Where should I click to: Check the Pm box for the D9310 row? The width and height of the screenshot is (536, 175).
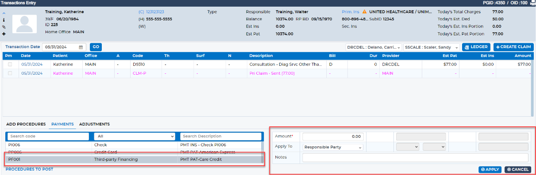[x=10, y=64]
